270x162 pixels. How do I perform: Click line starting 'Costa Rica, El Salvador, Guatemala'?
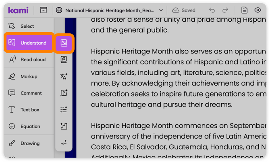(179, 147)
